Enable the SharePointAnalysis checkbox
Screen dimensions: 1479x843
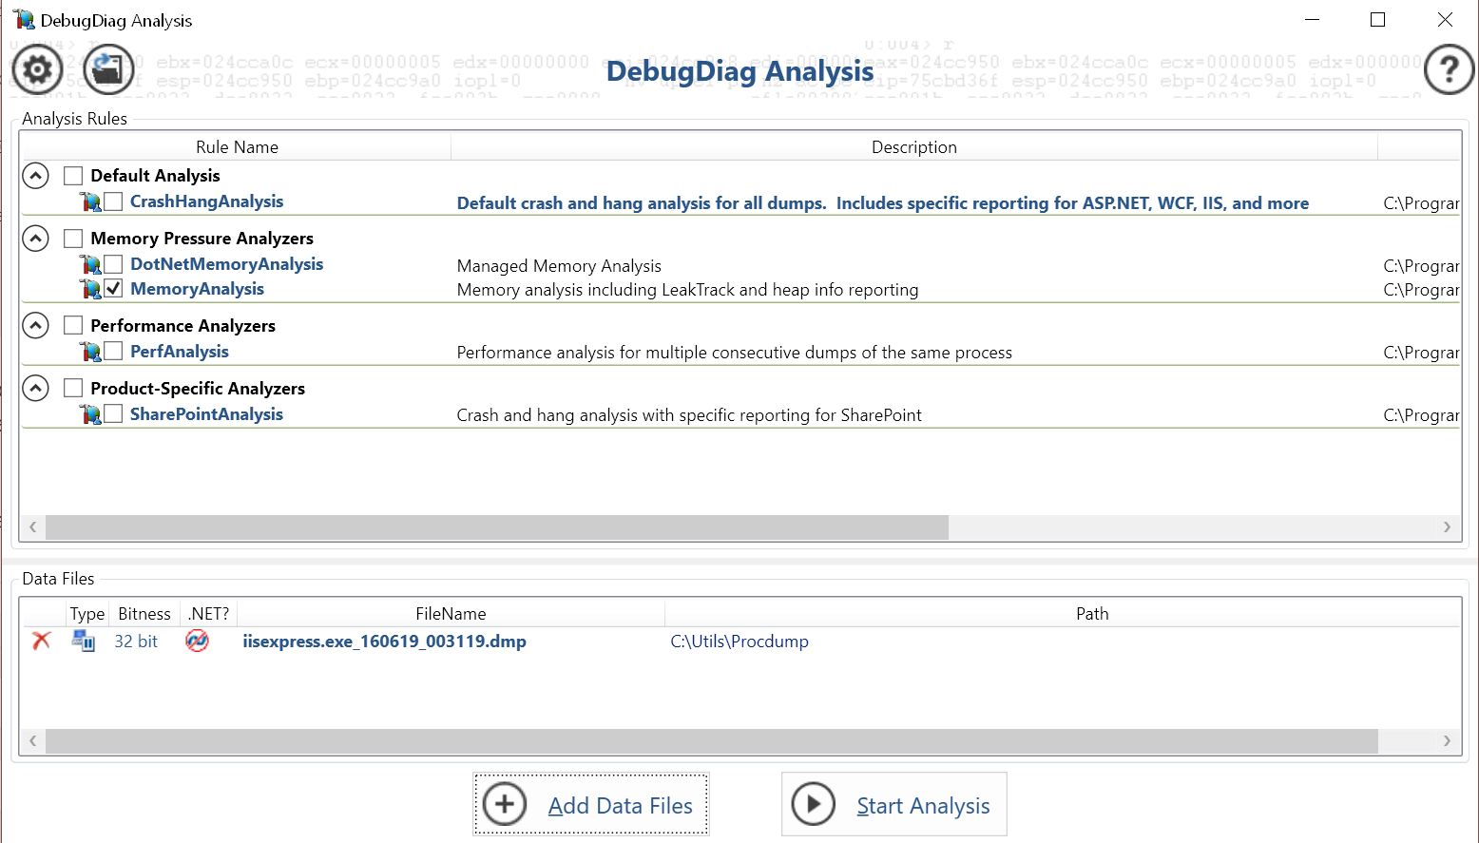point(113,414)
